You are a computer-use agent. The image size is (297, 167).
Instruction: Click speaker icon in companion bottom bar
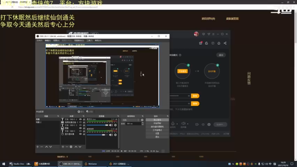(x=183, y=124)
